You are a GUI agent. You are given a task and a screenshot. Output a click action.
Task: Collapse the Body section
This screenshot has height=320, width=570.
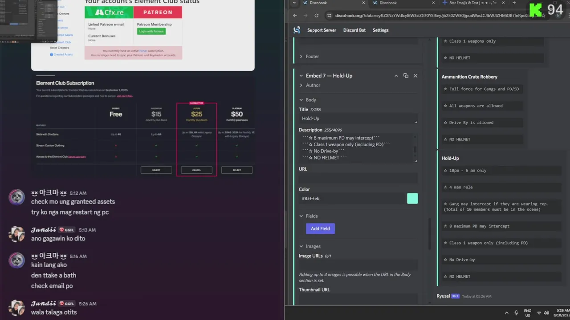click(301, 100)
